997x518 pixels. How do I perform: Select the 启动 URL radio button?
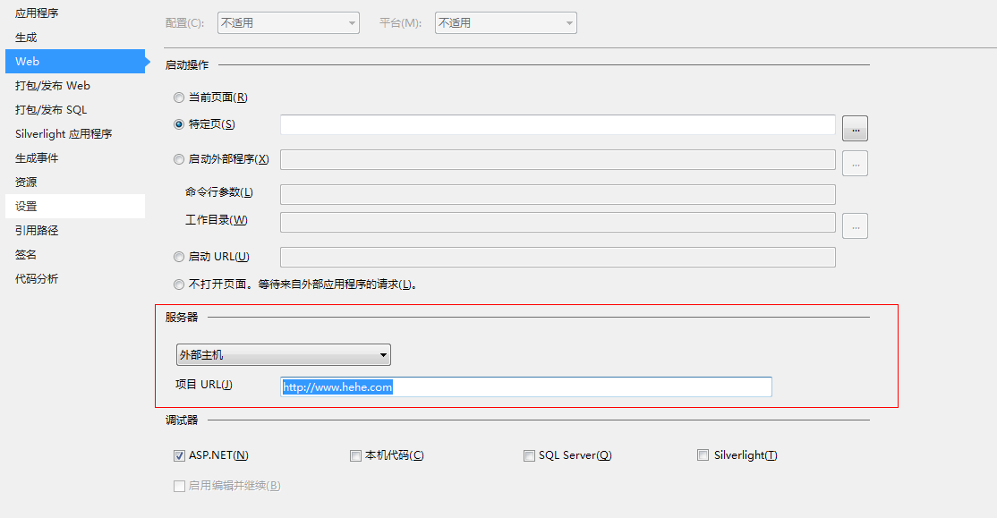tap(179, 257)
